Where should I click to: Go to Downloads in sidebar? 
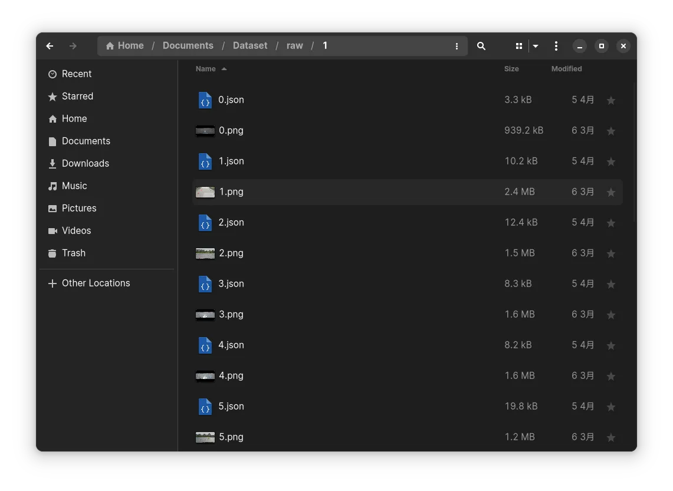pos(86,163)
